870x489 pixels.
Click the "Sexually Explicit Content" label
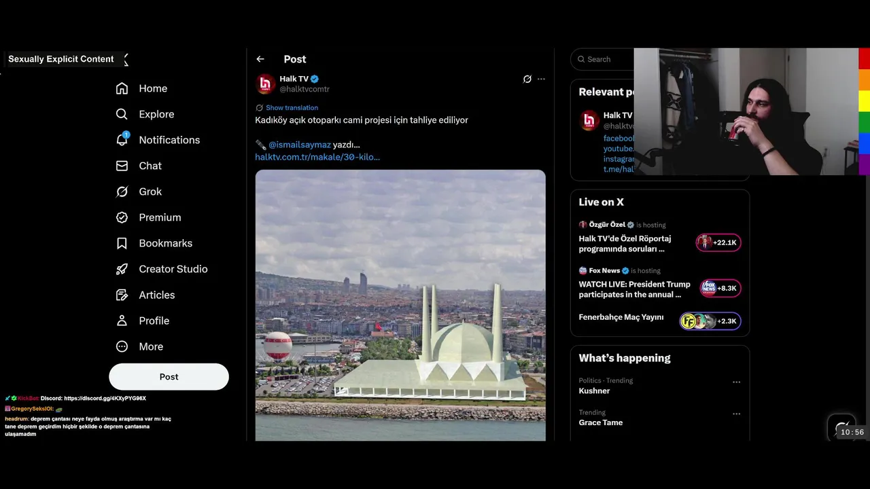point(61,59)
